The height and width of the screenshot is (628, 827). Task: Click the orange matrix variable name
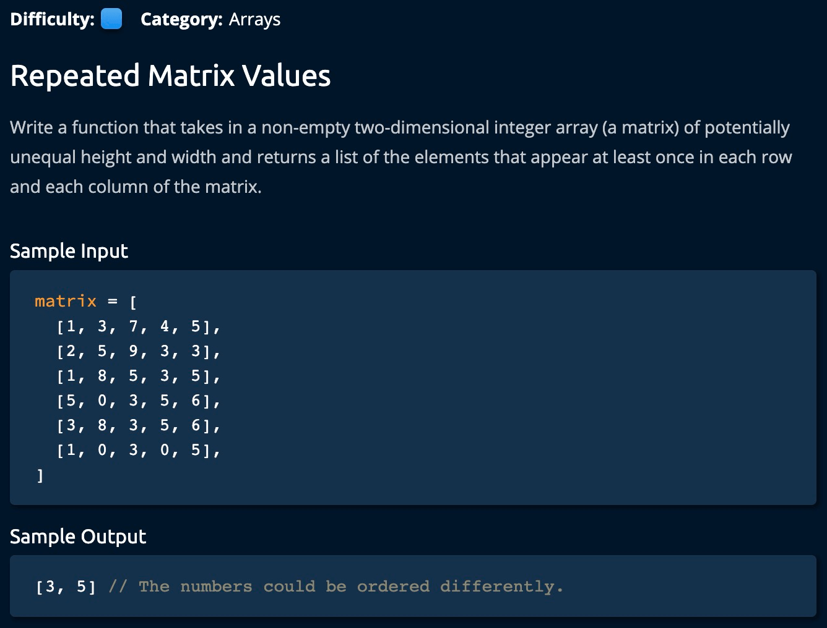[x=66, y=302]
